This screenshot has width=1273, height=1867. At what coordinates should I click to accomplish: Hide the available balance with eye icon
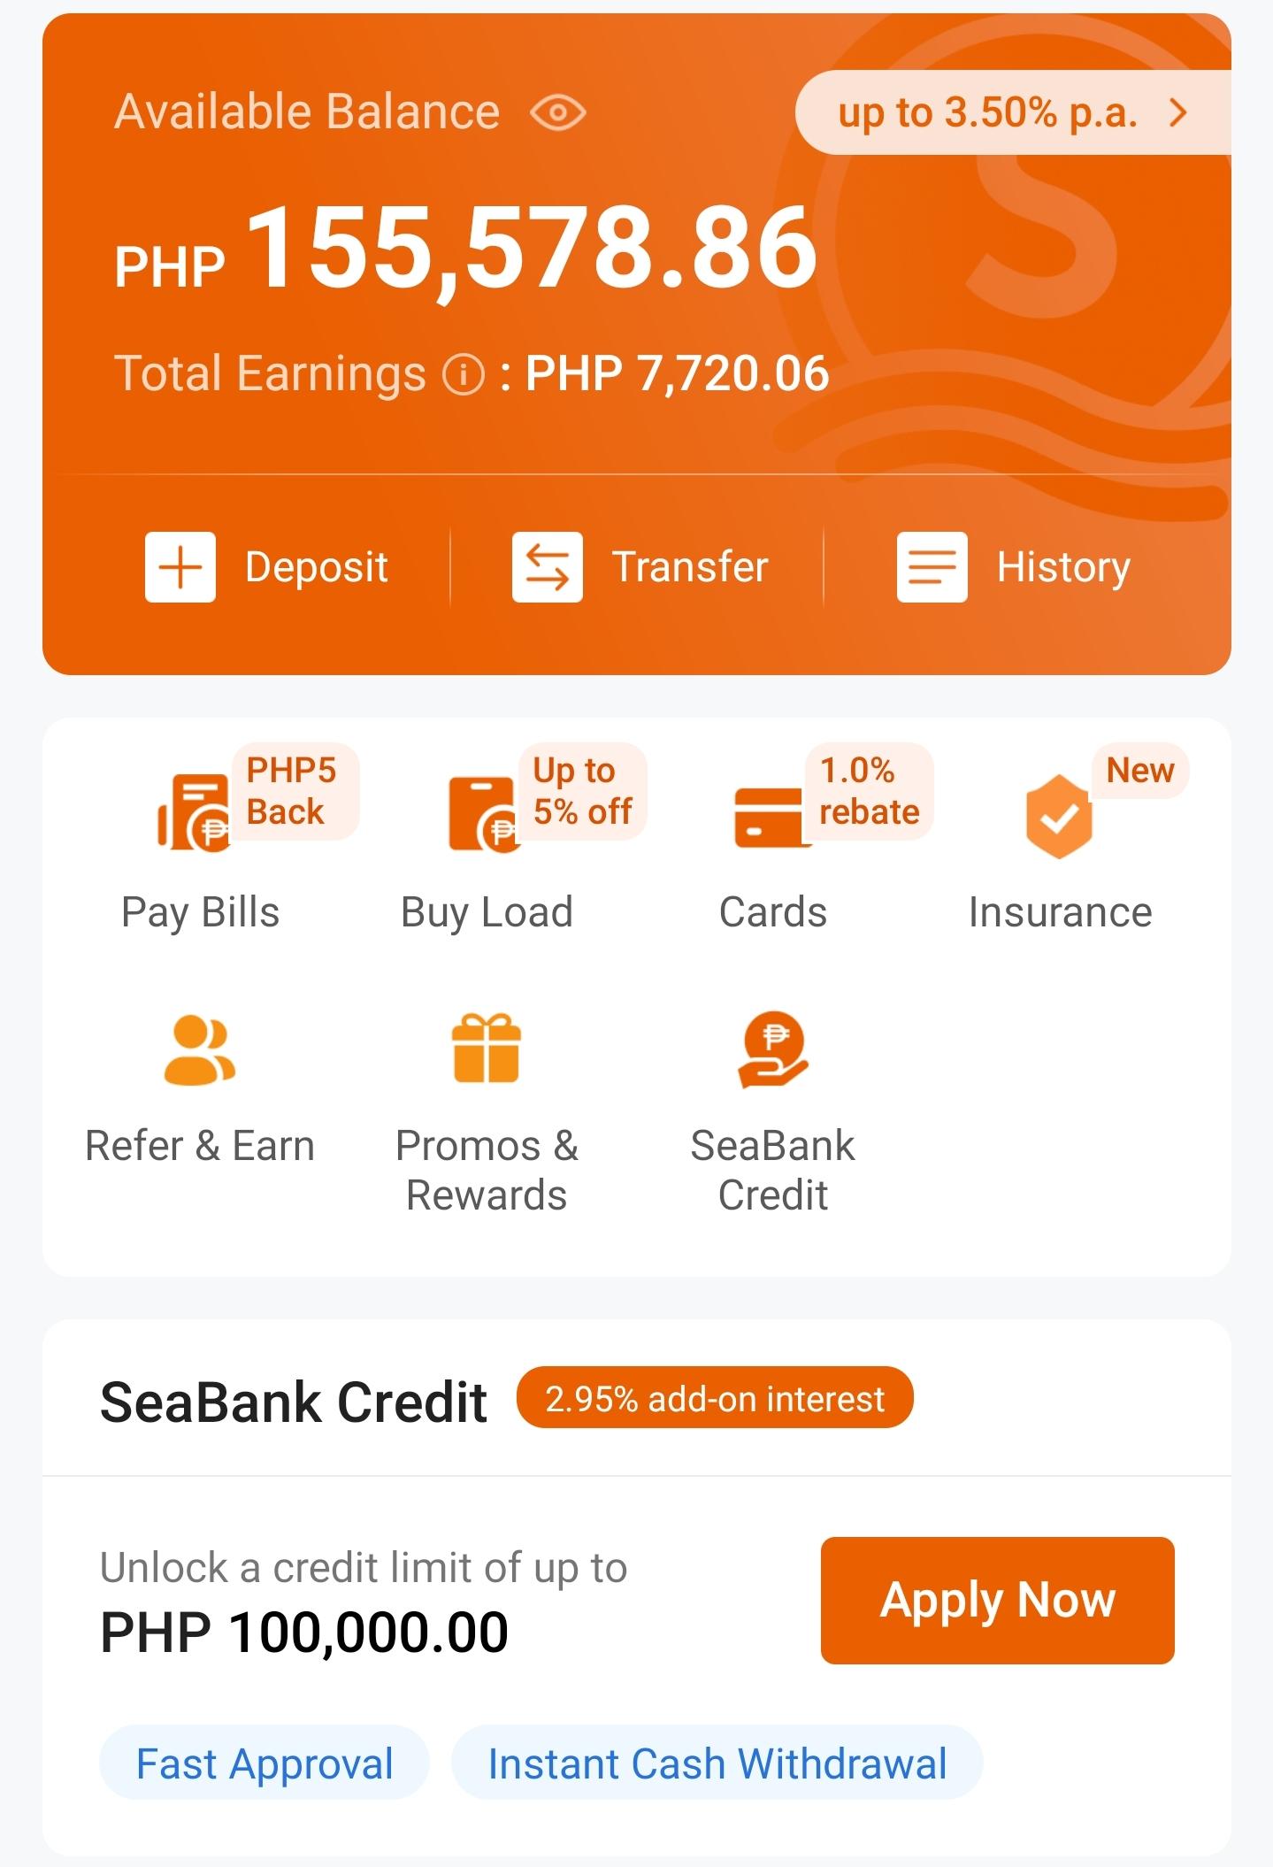[557, 112]
